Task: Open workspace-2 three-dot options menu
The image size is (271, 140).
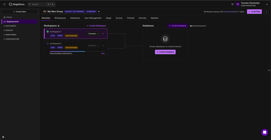Action: [x=103, y=45]
